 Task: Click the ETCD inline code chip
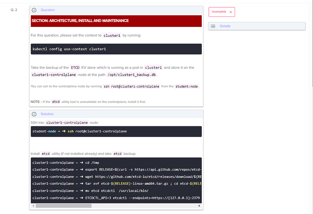(75, 67)
